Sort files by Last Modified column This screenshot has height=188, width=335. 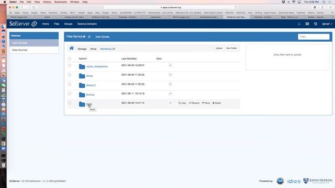point(129,58)
